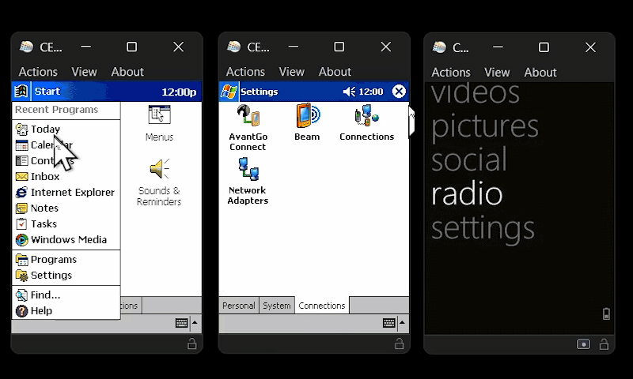Select radio in the right window
This screenshot has width=633, height=379.
pos(467,193)
